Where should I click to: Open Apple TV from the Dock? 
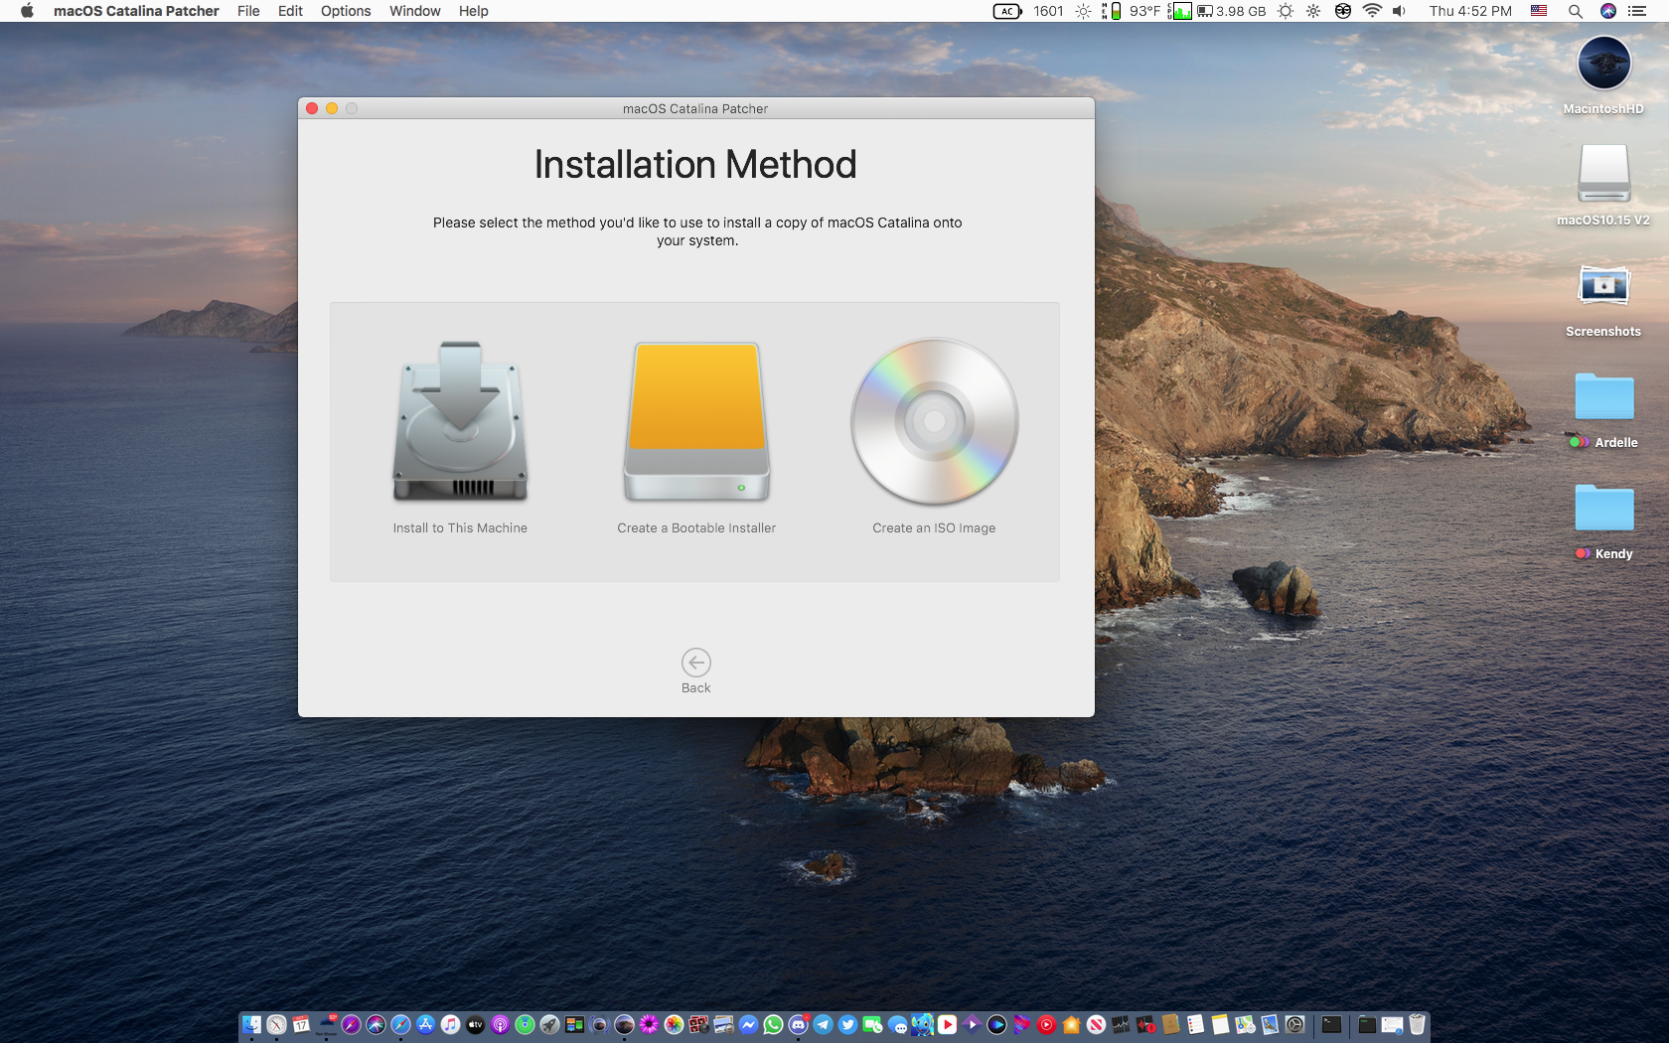coord(475,1024)
